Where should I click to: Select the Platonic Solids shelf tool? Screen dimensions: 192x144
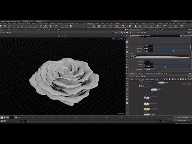pos(56,27)
